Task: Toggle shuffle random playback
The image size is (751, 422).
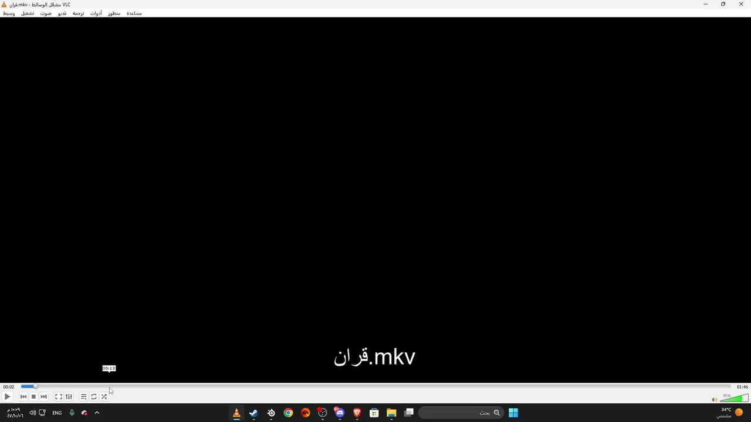Action: pos(104,397)
